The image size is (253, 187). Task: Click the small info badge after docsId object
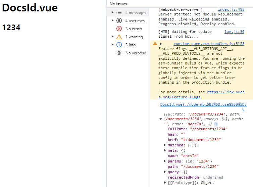(x=216, y=124)
